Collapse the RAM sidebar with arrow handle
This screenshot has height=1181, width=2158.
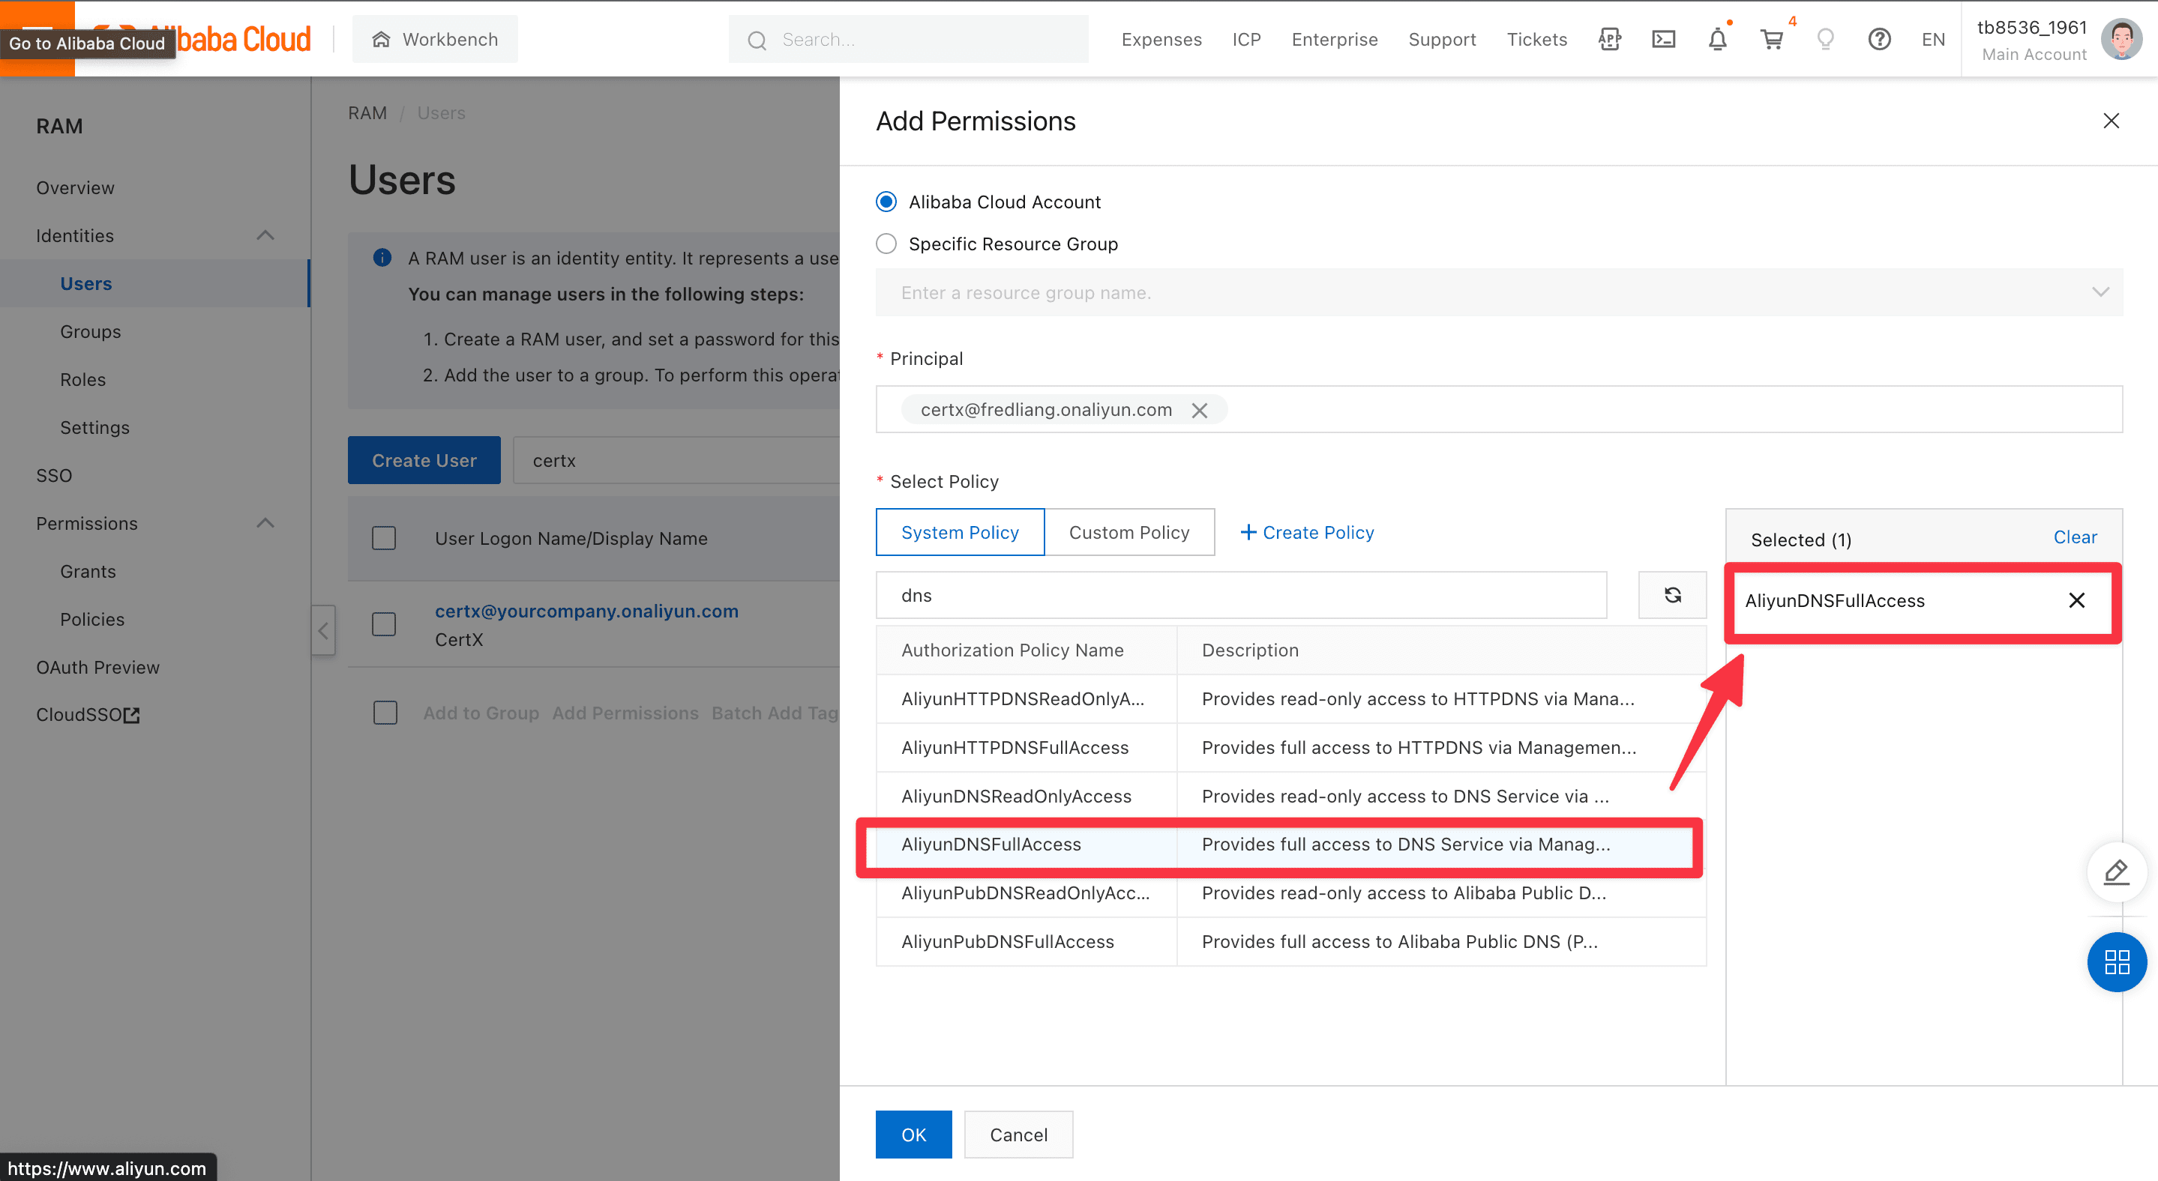323,630
